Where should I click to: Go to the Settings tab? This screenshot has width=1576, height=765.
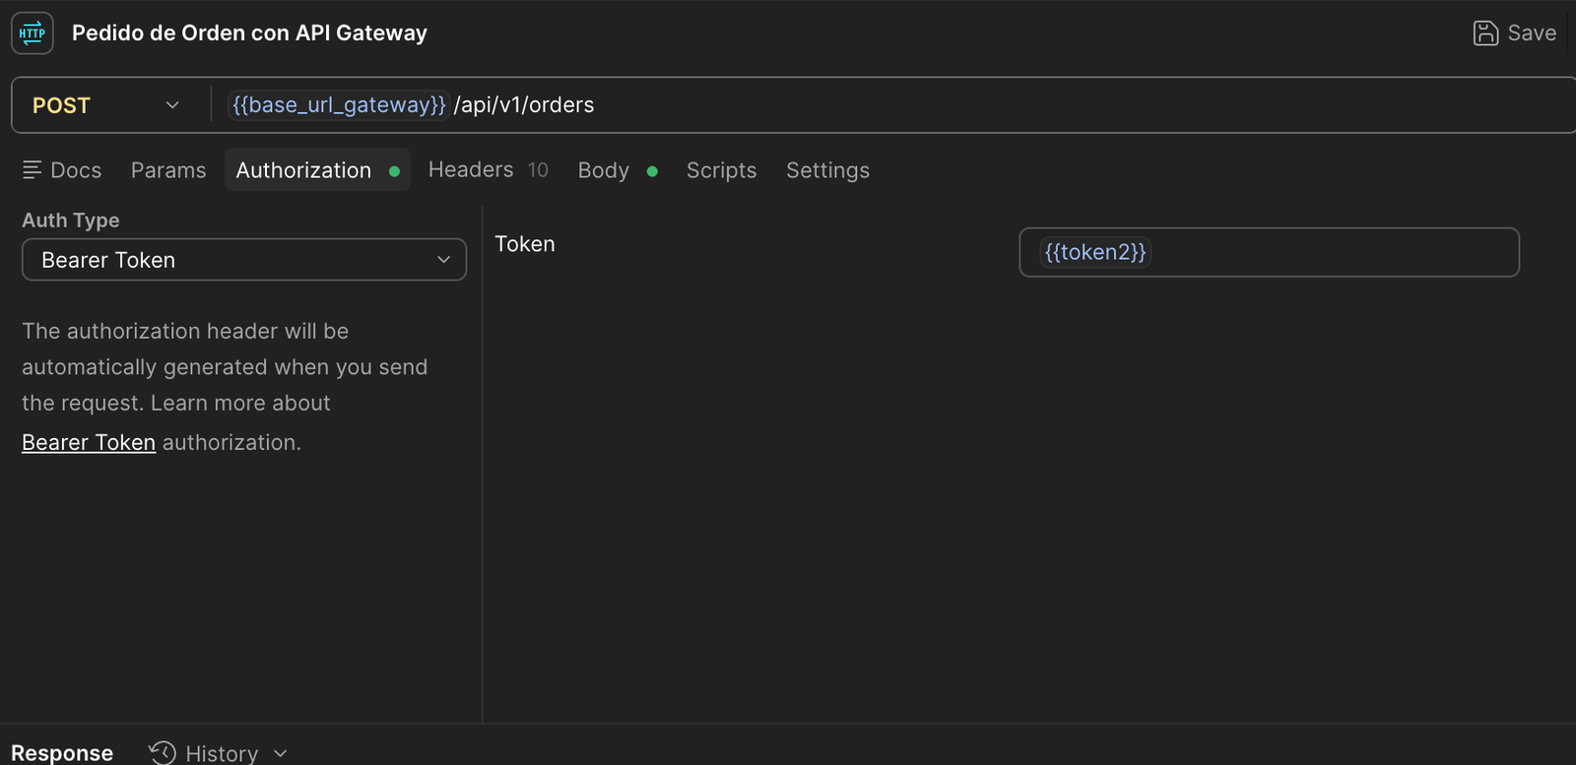827,170
